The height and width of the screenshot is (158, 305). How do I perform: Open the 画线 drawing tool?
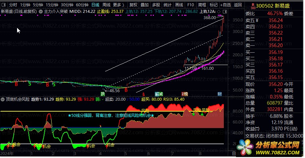179,5
